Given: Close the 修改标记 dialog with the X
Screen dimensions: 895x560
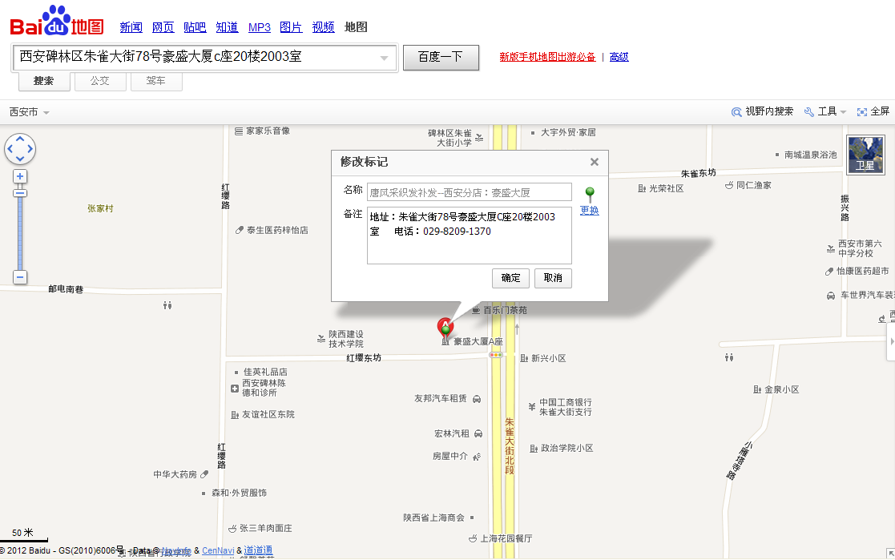Looking at the screenshot, I should click(x=595, y=162).
